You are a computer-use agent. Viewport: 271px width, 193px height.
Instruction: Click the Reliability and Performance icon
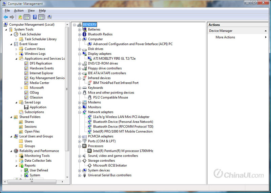tap(16, 151)
